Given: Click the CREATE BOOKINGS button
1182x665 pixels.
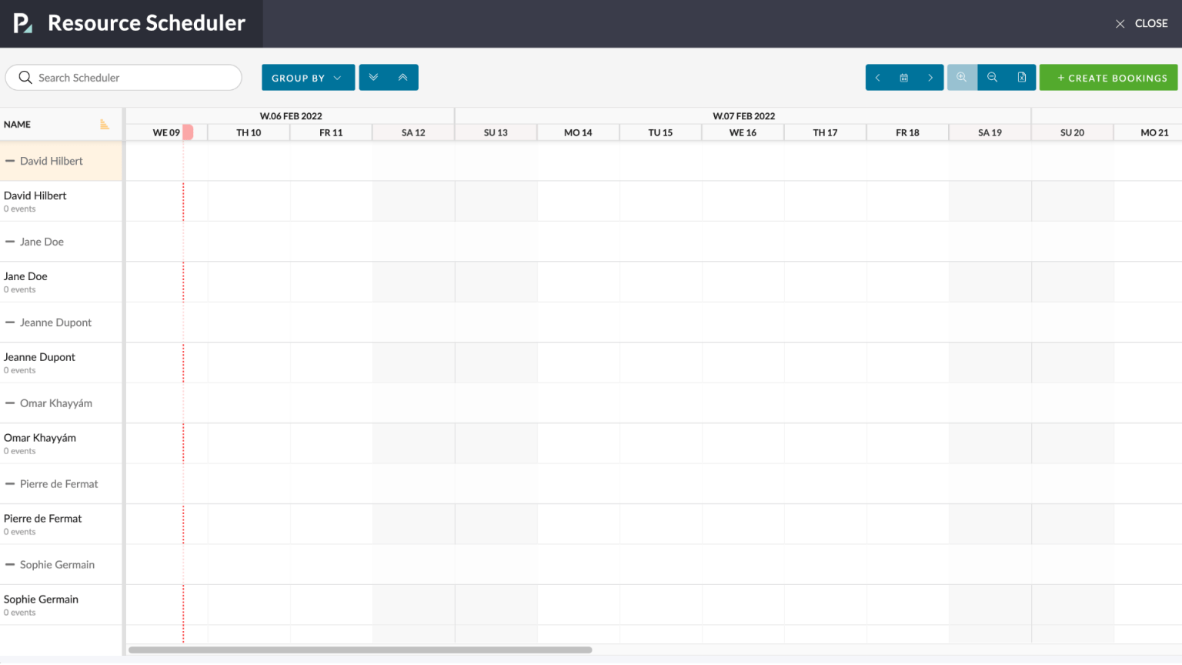Looking at the screenshot, I should [x=1108, y=77].
